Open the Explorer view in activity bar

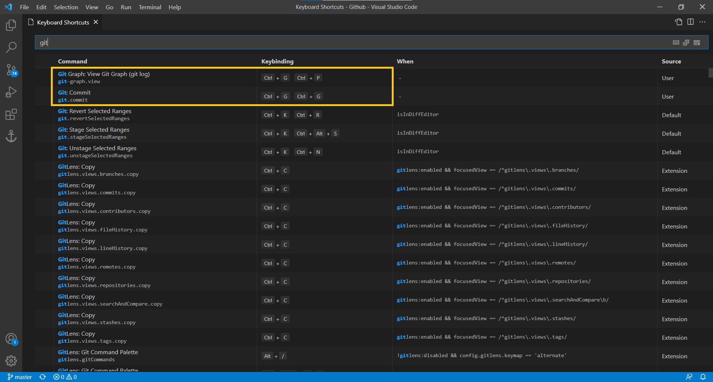11,25
